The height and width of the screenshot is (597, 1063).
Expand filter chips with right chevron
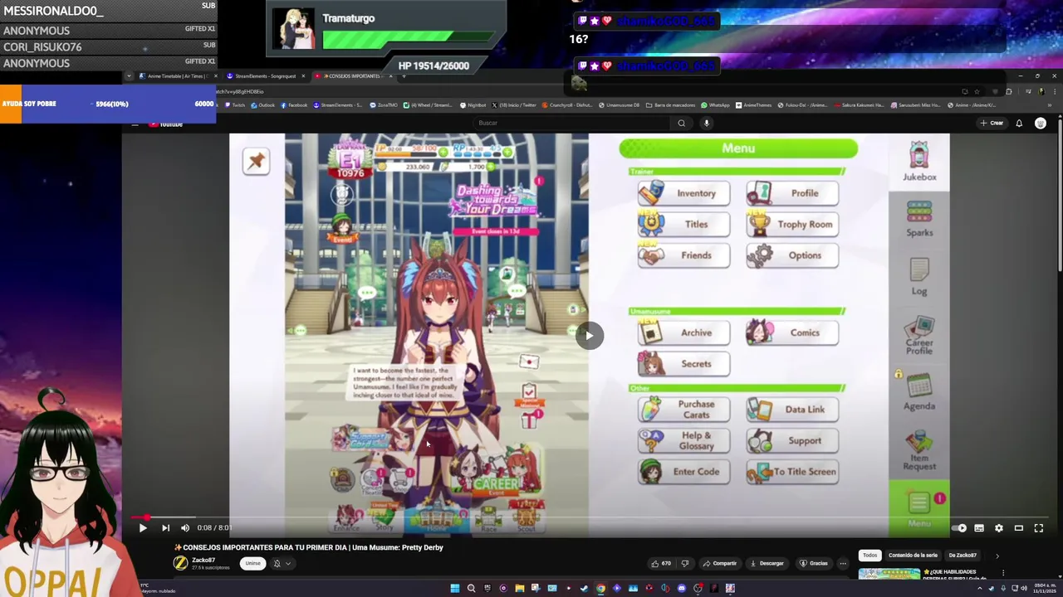(x=997, y=556)
